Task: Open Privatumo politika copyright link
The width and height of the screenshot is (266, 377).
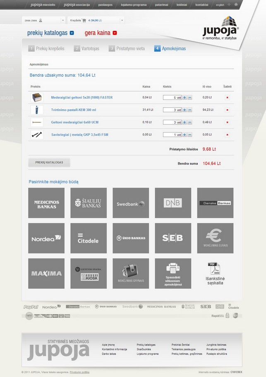Action: point(79,372)
